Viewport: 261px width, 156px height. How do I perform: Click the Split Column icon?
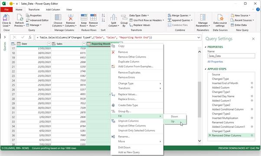coord(114,17)
